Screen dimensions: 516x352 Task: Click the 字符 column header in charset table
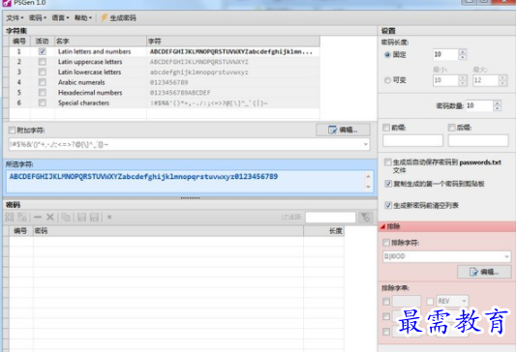[x=233, y=41]
